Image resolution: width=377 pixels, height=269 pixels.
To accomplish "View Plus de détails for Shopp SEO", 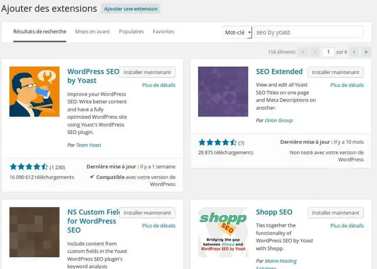I will coord(347,226).
